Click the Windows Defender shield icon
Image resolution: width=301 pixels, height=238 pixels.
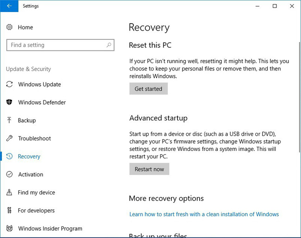click(x=9, y=102)
